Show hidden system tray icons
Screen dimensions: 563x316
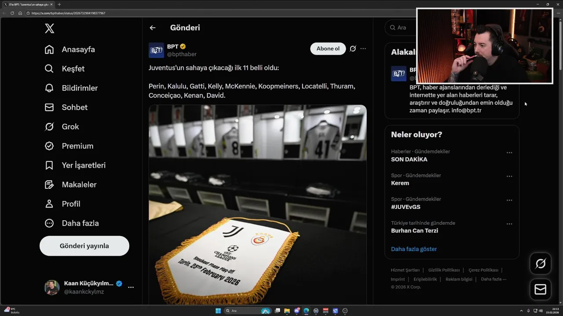tap(521, 311)
